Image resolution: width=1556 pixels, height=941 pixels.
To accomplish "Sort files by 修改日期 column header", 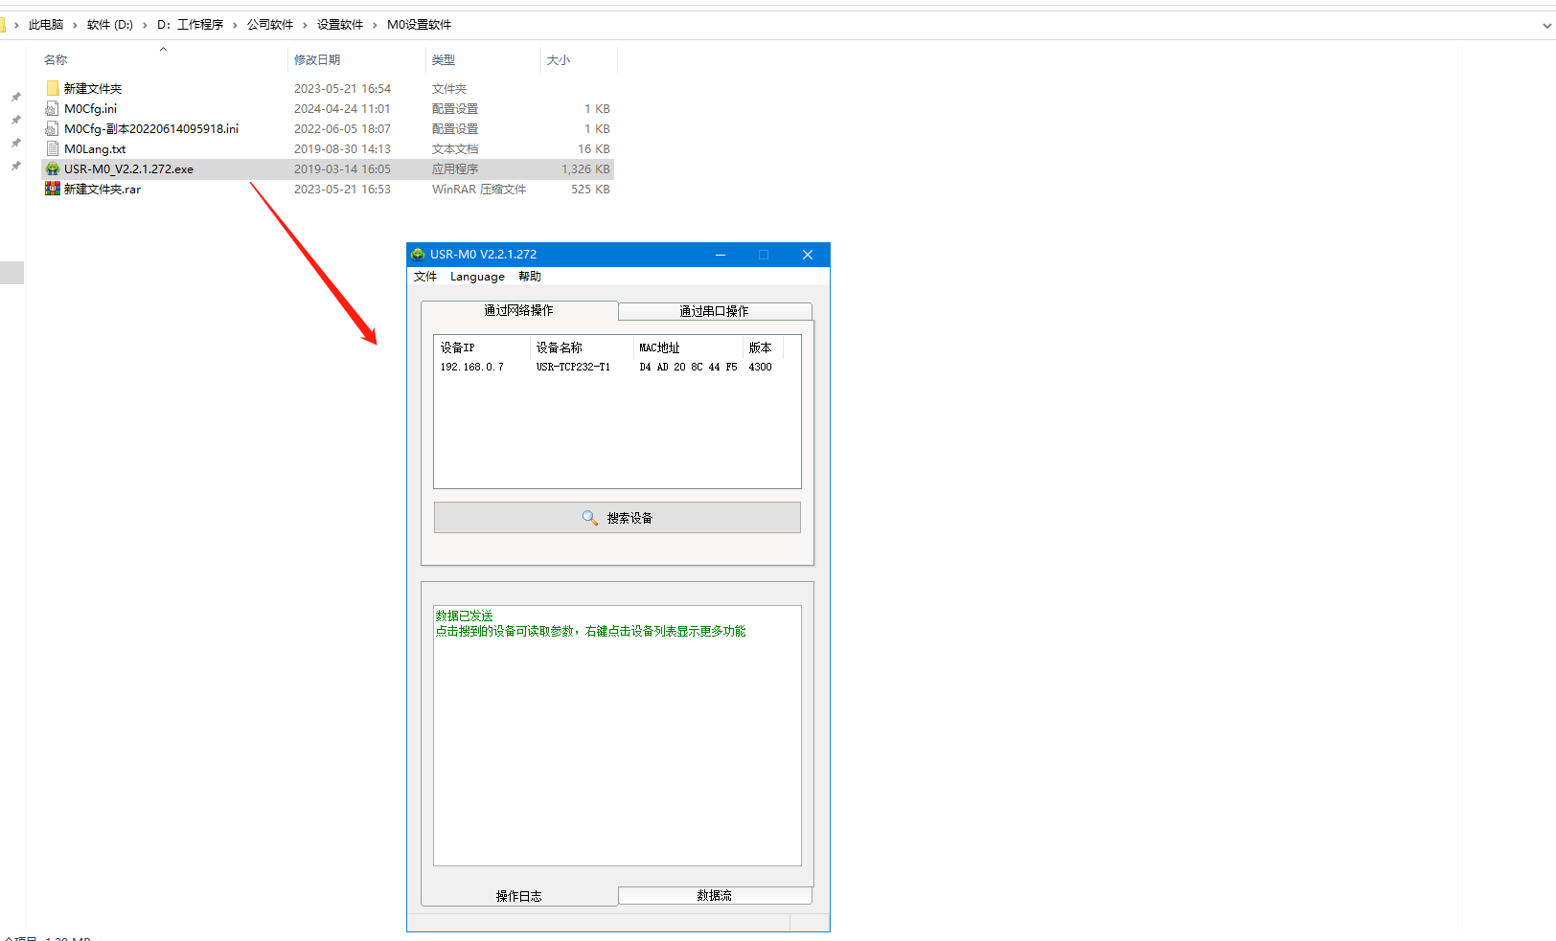I will [317, 60].
